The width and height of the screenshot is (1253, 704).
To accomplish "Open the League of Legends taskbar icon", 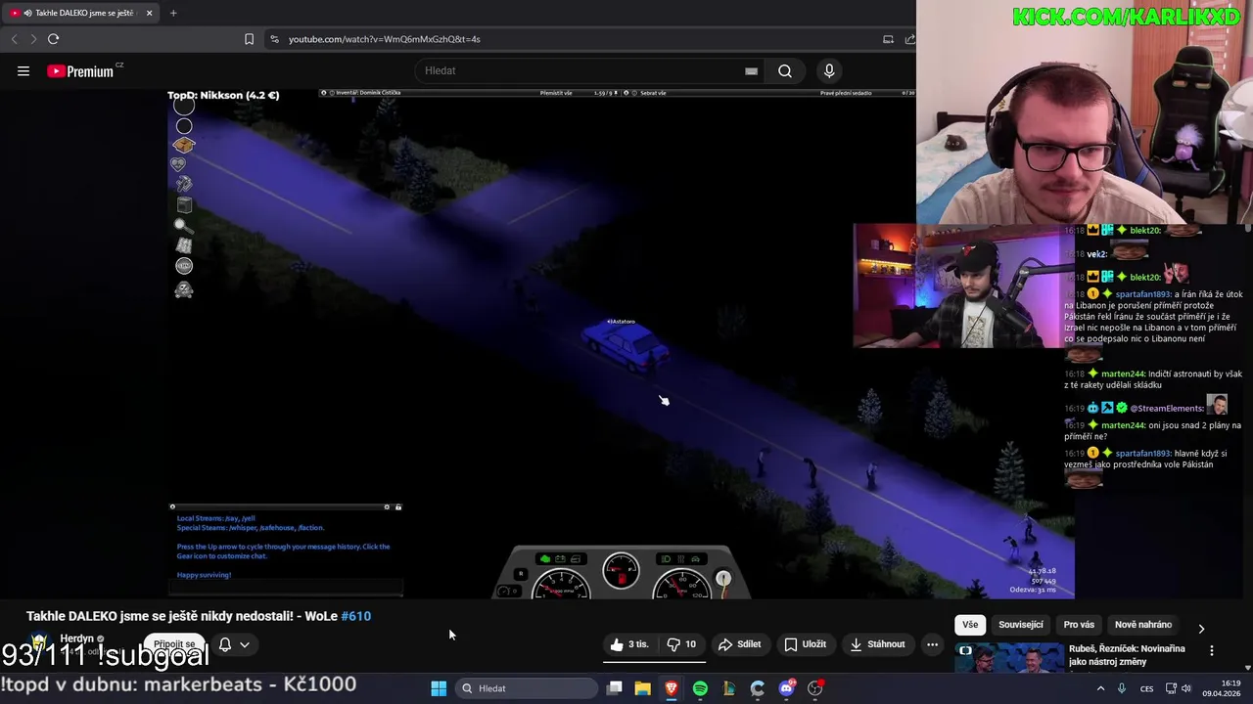I will pos(728,688).
